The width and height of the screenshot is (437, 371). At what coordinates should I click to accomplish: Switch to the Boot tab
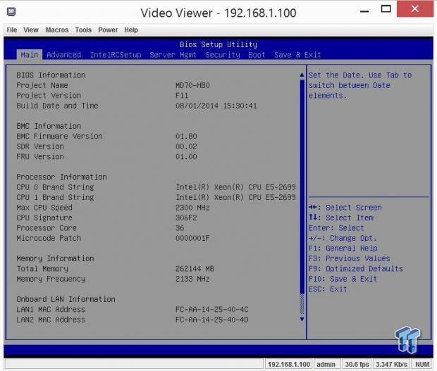[x=257, y=54]
